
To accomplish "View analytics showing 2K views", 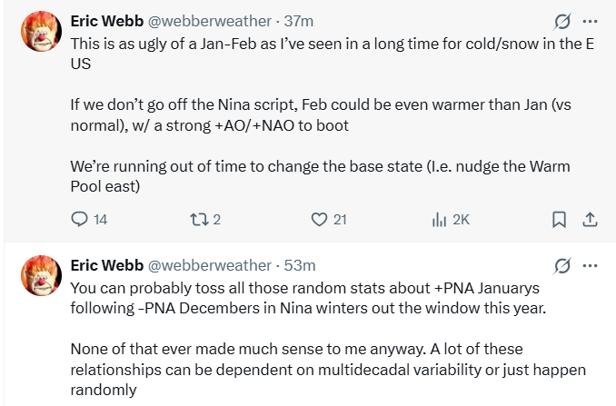I will [x=438, y=219].
